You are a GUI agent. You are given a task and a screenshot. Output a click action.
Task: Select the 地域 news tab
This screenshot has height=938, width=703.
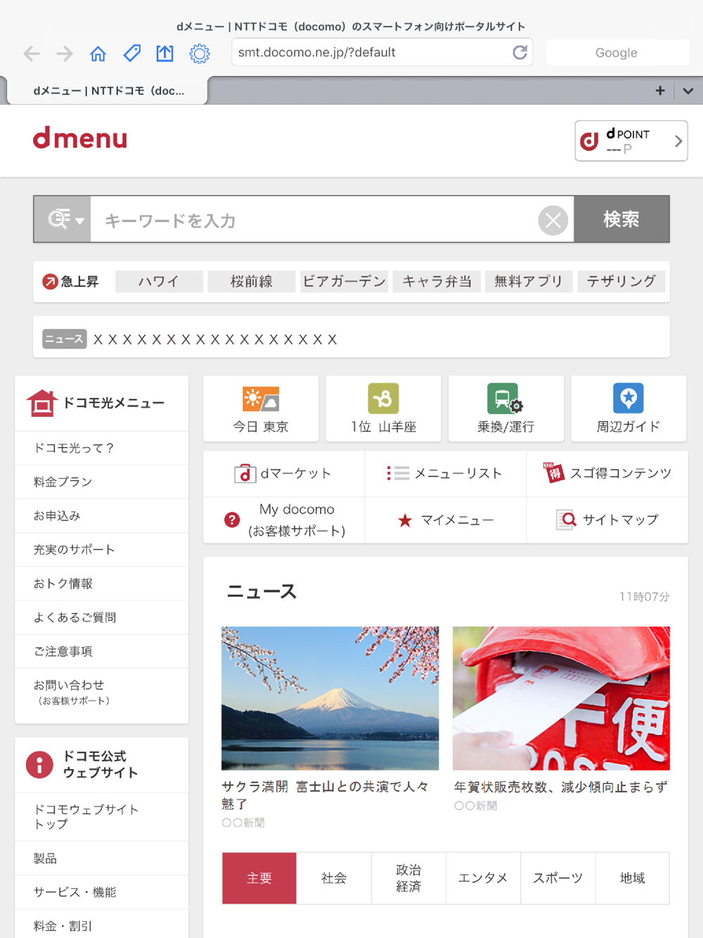click(633, 878)
